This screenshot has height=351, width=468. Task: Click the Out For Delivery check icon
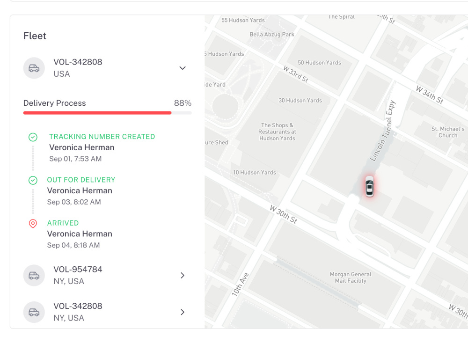[33, 180]
